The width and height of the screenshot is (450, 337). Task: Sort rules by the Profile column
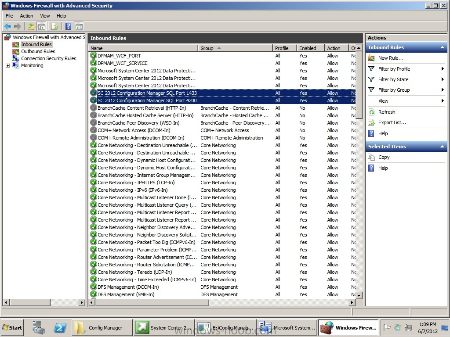pyautogui.click(x=284, y=48)
